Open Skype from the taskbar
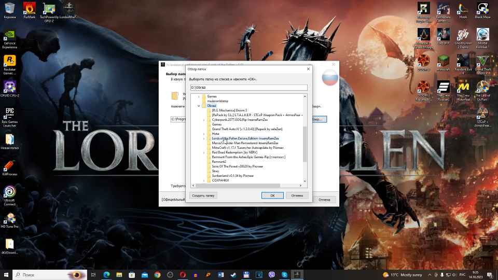The height and width of the screenshot is (280, 498). pos(284,275)
